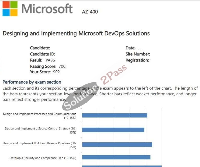
Task: Click the Microsoft wordmark text
Action: (x=47, y=9)
